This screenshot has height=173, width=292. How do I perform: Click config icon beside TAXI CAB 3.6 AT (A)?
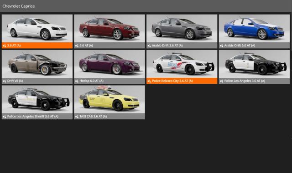click(77, 117)
